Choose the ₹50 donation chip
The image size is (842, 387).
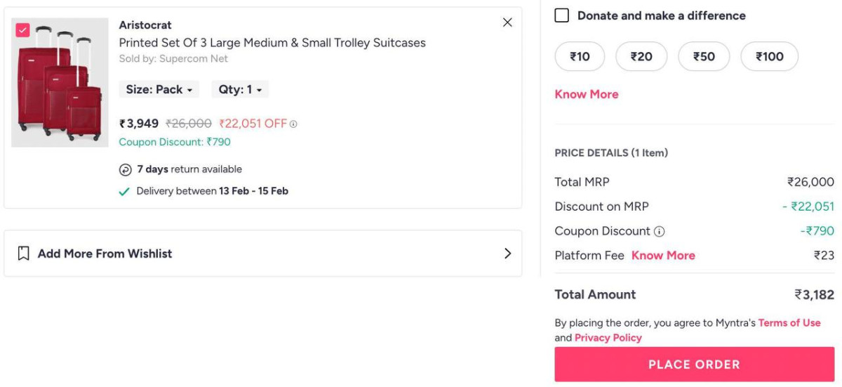pyautogui.click(x=704, y=57)
